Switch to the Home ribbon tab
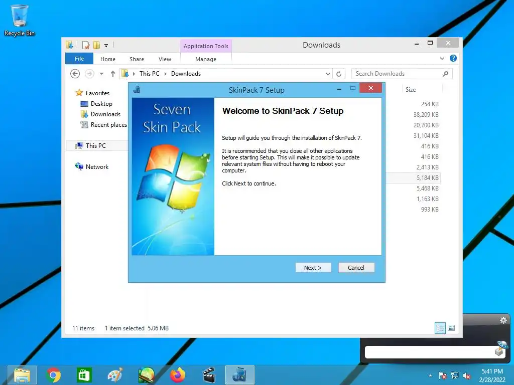The width and height of the screenshot is (514, 385). [108, 59]
